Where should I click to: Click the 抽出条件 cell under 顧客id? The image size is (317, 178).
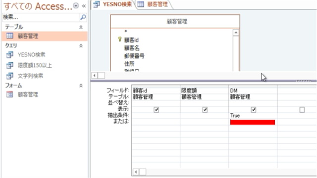coord(156,116)
